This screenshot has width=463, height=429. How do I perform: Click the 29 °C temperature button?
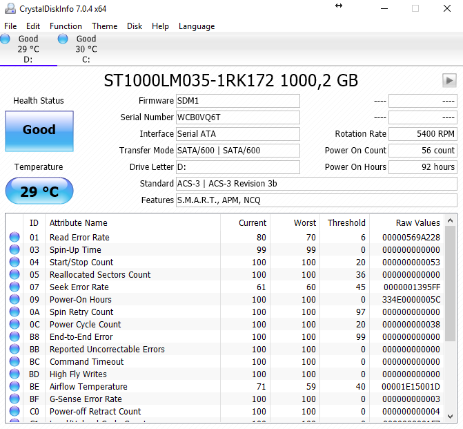39,191
